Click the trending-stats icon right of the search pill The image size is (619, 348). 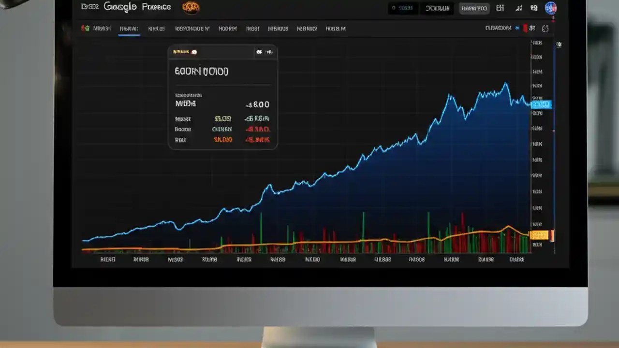coord(519,8)
